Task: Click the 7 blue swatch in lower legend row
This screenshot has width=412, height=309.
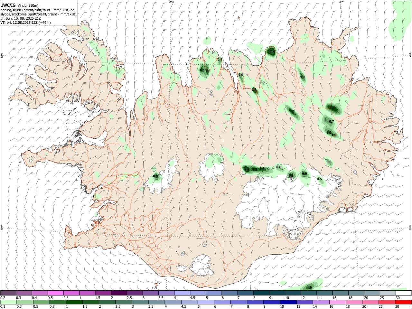Action: 239,302
